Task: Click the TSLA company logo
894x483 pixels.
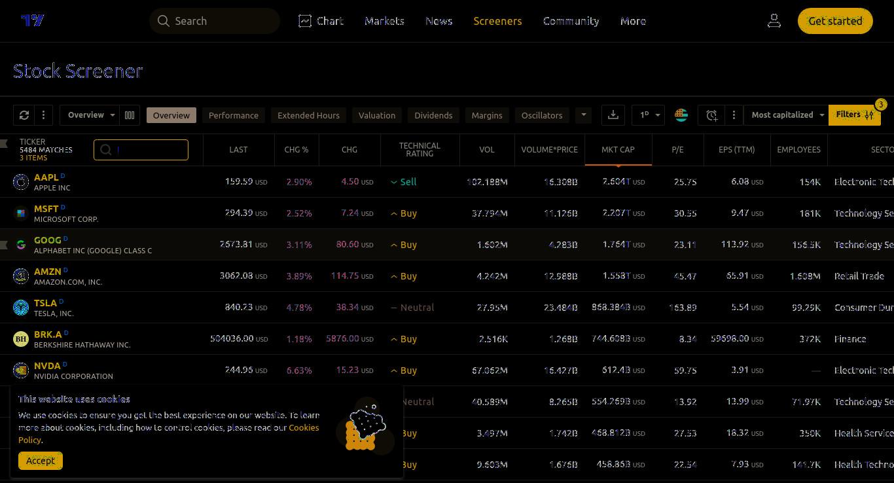Action: tap(21, 308)
